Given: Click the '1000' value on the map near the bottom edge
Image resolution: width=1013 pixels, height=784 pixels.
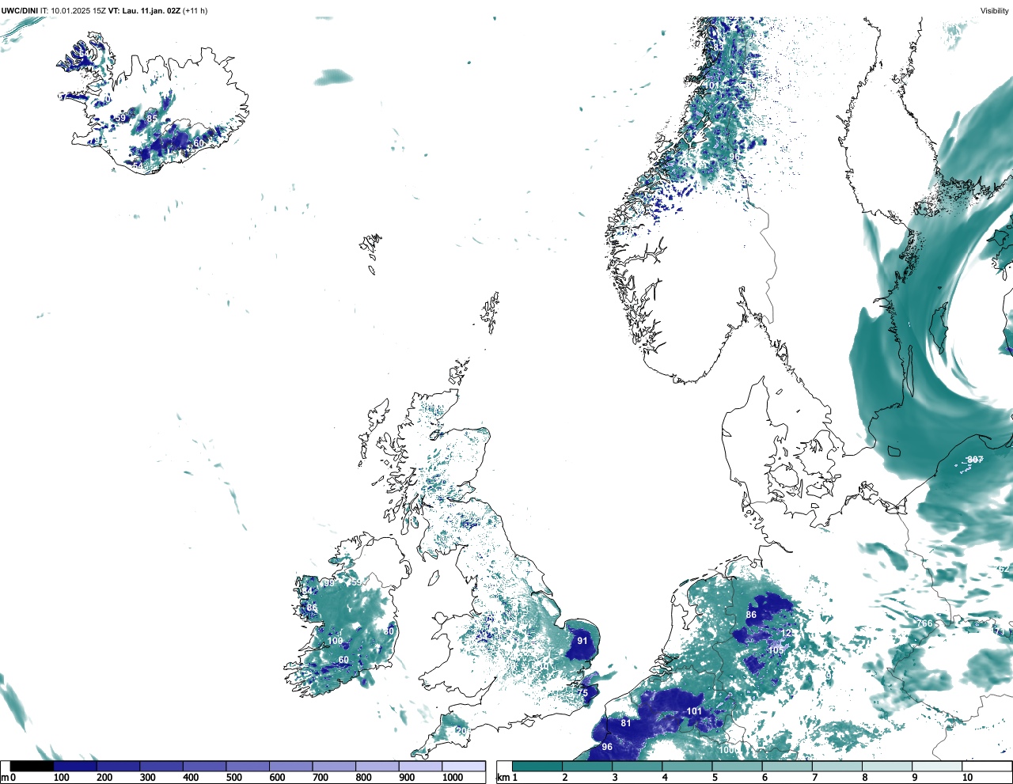Looking at the screenshot, I should pos(729,749).
